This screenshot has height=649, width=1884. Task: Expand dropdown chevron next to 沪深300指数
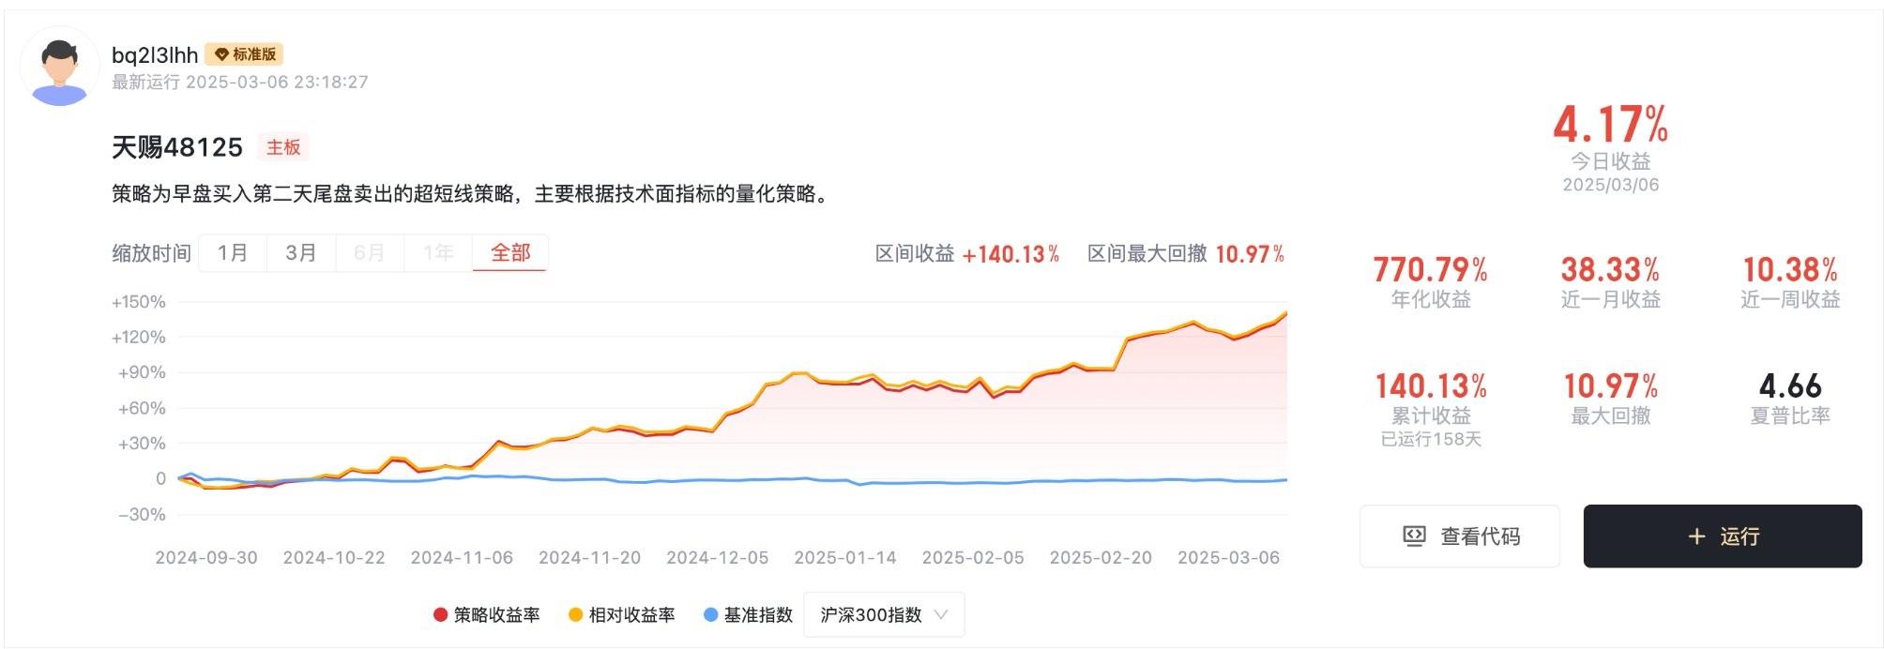[x=942, y=615]
